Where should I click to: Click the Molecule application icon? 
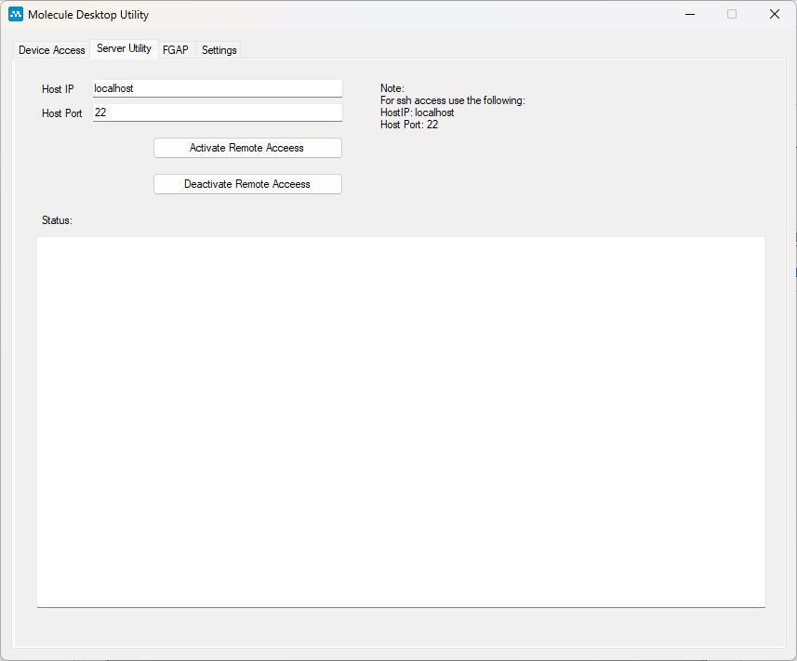[16, 14]
